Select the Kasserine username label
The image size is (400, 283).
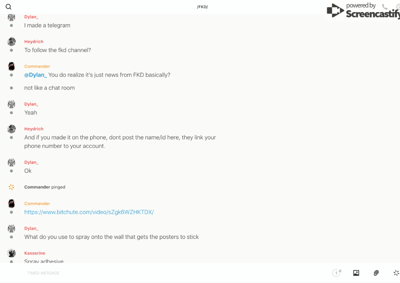35,253
